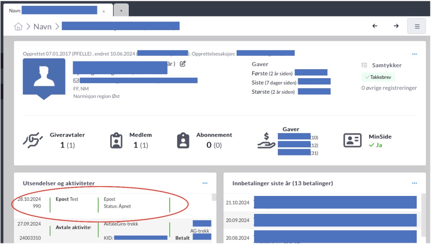
Task: Select the Avtale aktivitet row
Action: click(112, 231)
